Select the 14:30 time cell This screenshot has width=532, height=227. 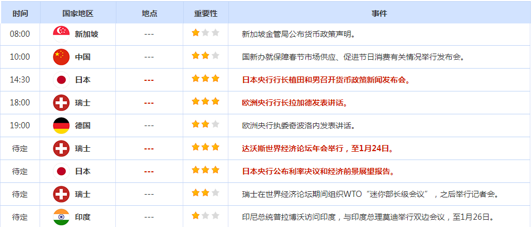tap(19, 80)
